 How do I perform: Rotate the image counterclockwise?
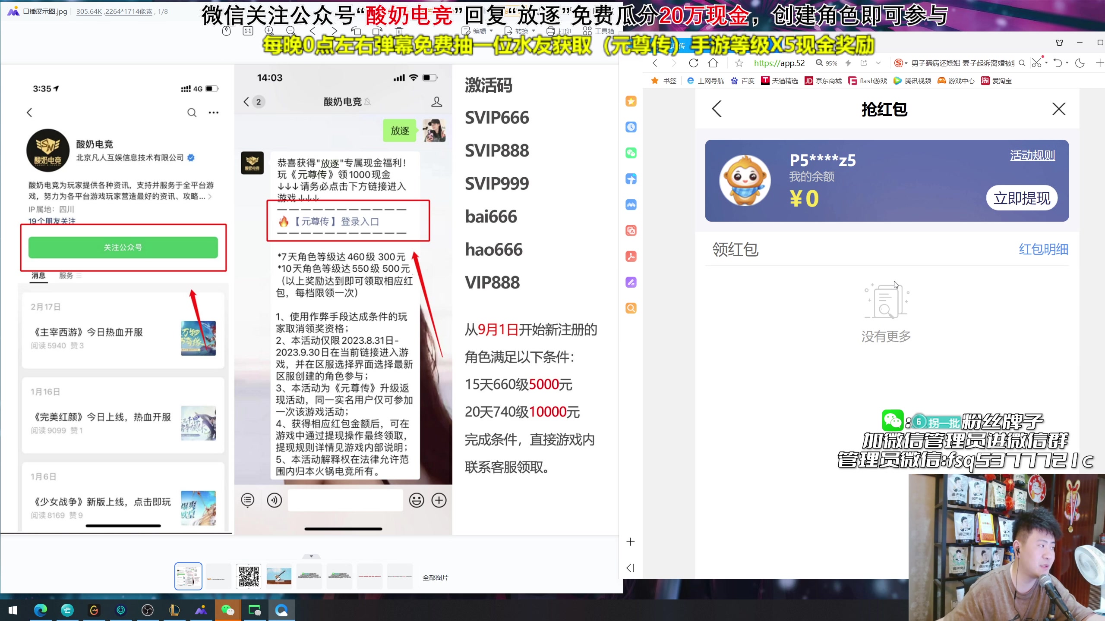click(x=356, y=31)
